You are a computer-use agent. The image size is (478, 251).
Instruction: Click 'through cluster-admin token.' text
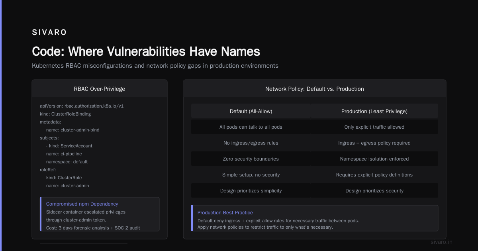pyautogui.click(x=76, y=220)
